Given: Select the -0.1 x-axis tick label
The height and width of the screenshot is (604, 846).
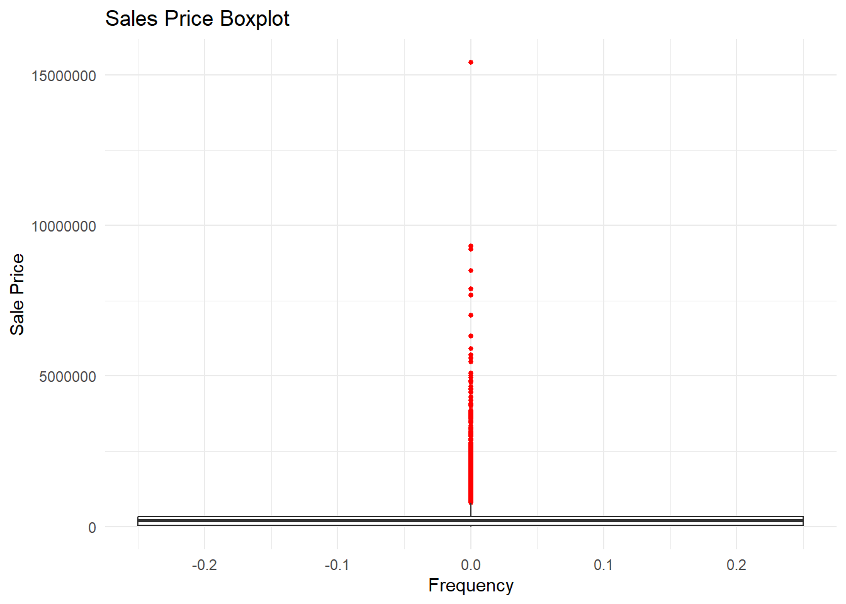Looking at the screenshot, I should click(x=337, y=565).
